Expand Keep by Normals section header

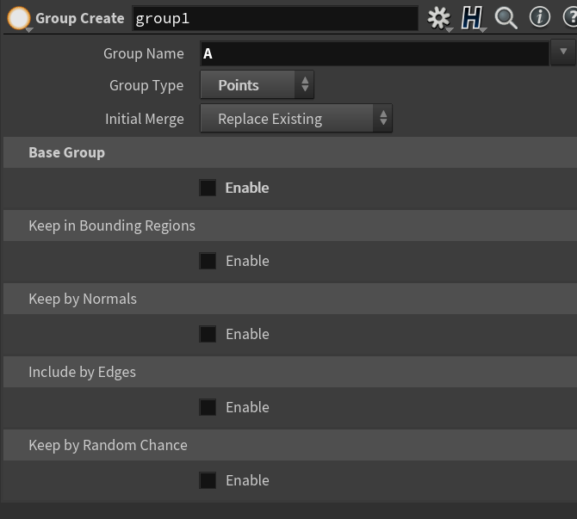pyautogui.click(x=290, y=299)
